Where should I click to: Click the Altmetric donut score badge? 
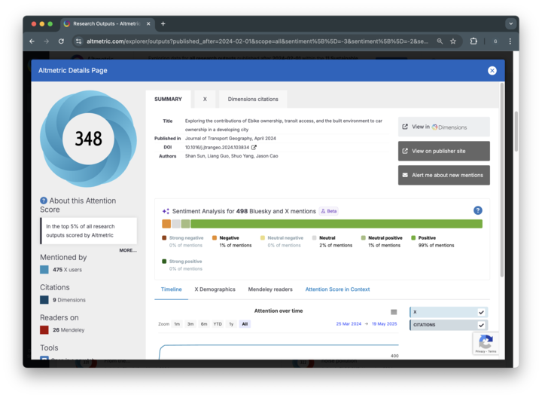click(x=88, y=139)
